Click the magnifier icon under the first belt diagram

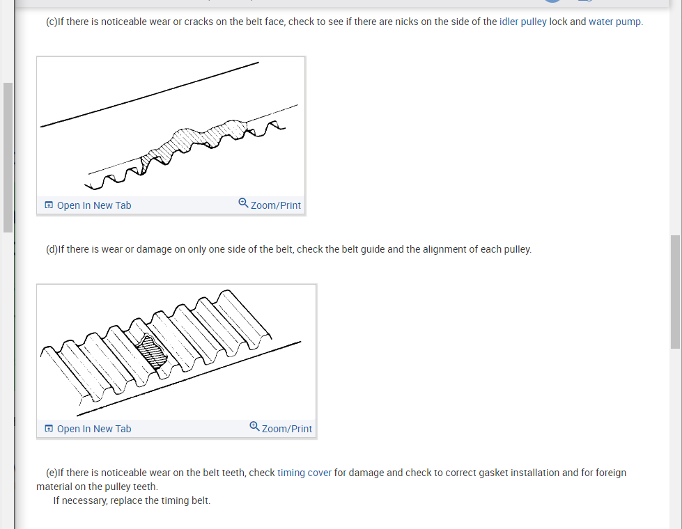(x=243, y=203)
